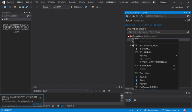This screenshot has height=112, width=192.
Task: Click the Toolbox search magnifier icon
Action: pyautogui.click(x=28, y=16)
